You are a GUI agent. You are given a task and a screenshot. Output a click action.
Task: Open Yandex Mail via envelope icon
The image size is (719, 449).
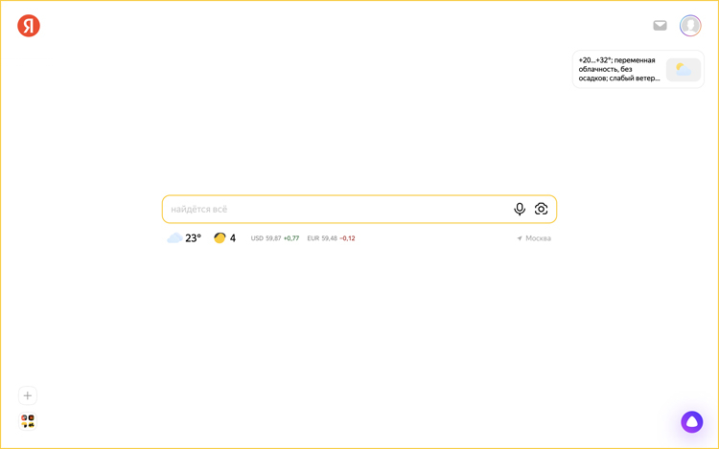pos(660,26)
